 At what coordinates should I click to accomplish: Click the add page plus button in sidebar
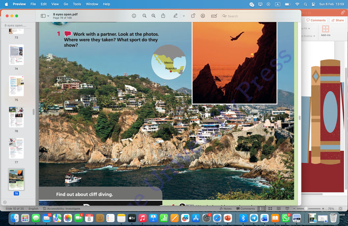[x=5, y=202]
